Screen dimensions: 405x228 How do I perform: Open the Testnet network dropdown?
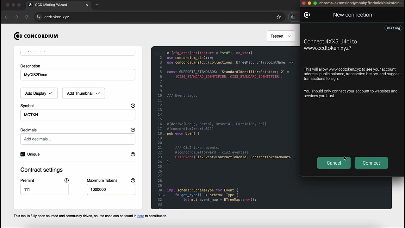[281, 36]
